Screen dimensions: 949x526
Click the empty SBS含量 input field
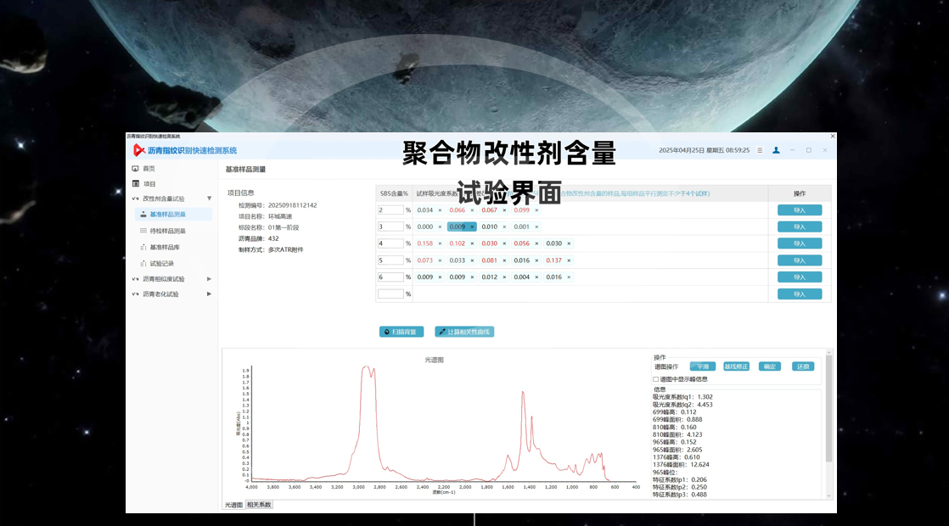(x=390, y=294)
